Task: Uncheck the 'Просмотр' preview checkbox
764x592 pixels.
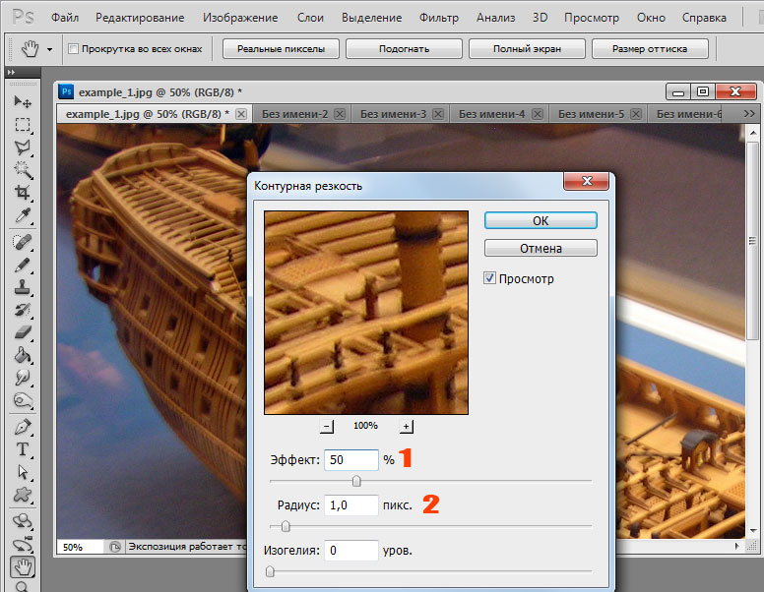Action: click(490, 278)
